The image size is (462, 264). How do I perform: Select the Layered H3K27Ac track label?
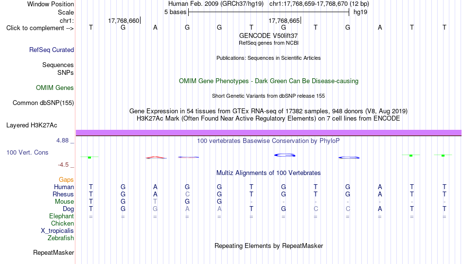coord(32,125)
